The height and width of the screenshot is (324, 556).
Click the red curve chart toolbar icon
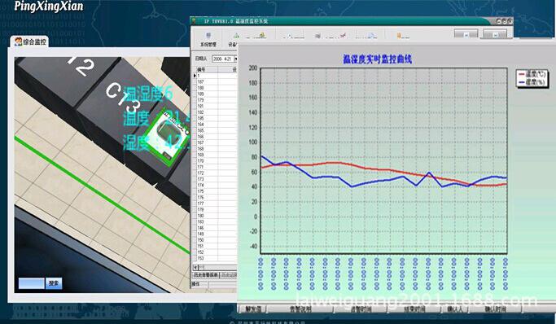pos(343,35)
